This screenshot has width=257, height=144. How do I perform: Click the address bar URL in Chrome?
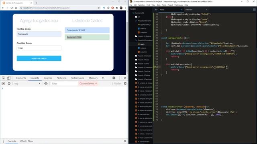coord(46,8)
